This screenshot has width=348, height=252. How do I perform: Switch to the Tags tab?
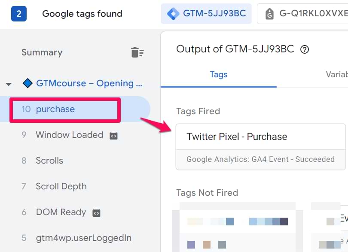[219, 75]
